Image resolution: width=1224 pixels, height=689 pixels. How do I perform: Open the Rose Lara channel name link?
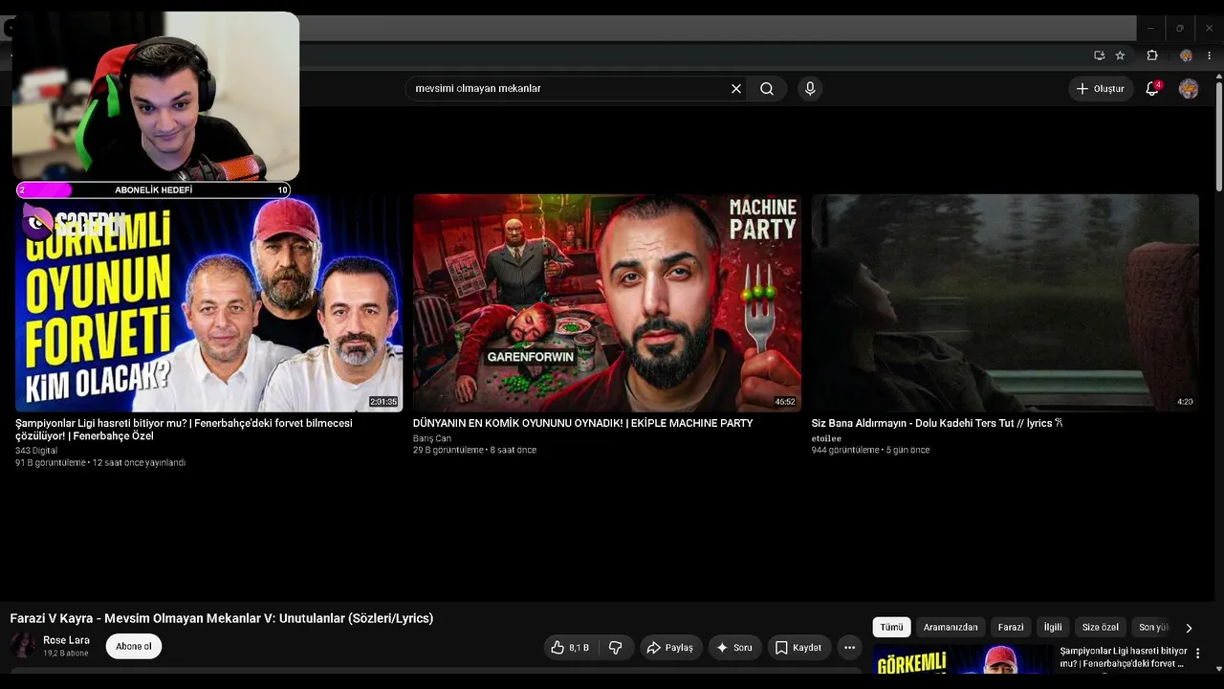coord(67,640)
